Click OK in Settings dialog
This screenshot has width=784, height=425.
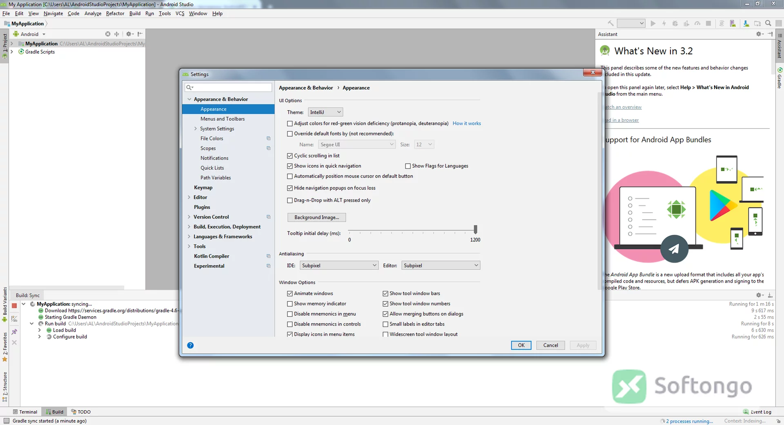pyautogui.click(x=521, y=345)
